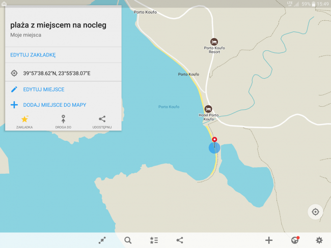Screen dimensions: 331x248
Task: Open settings gear icon
Action: [x=319, y=240]
